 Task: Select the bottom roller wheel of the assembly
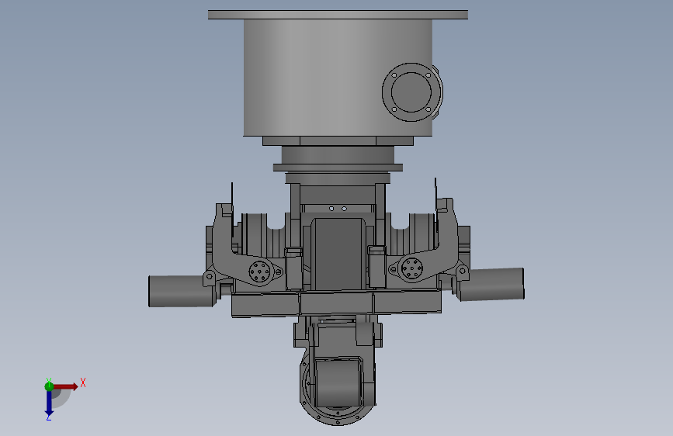coord(338,382)
